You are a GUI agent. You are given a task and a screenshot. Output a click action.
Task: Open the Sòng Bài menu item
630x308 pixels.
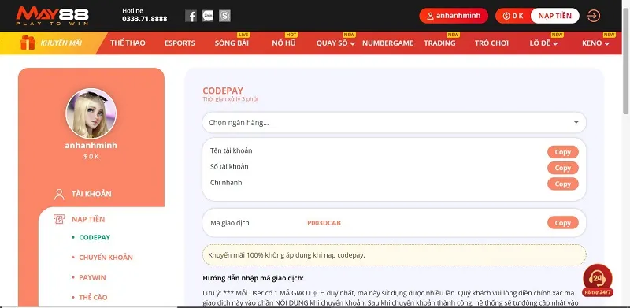coord(232,43)
